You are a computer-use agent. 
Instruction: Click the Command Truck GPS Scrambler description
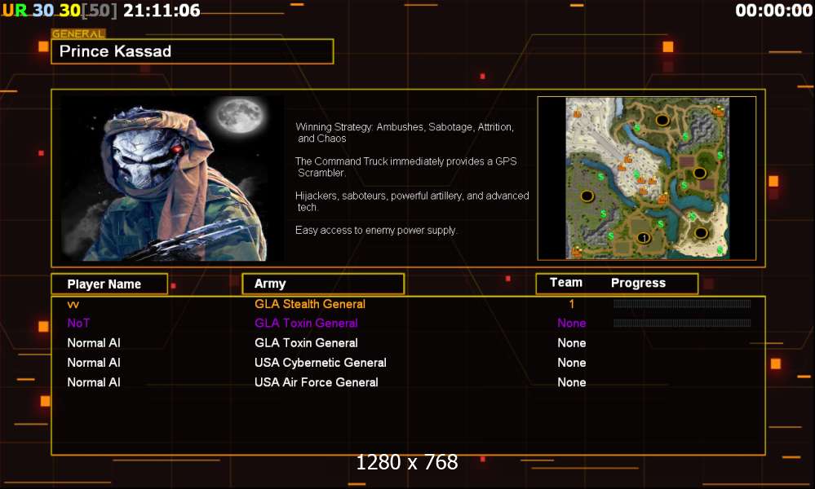pyautogui.click(x=406, y=166)
